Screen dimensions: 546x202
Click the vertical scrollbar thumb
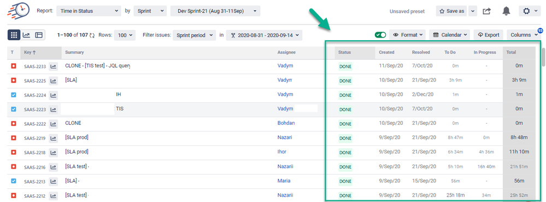tap(544, 57)
